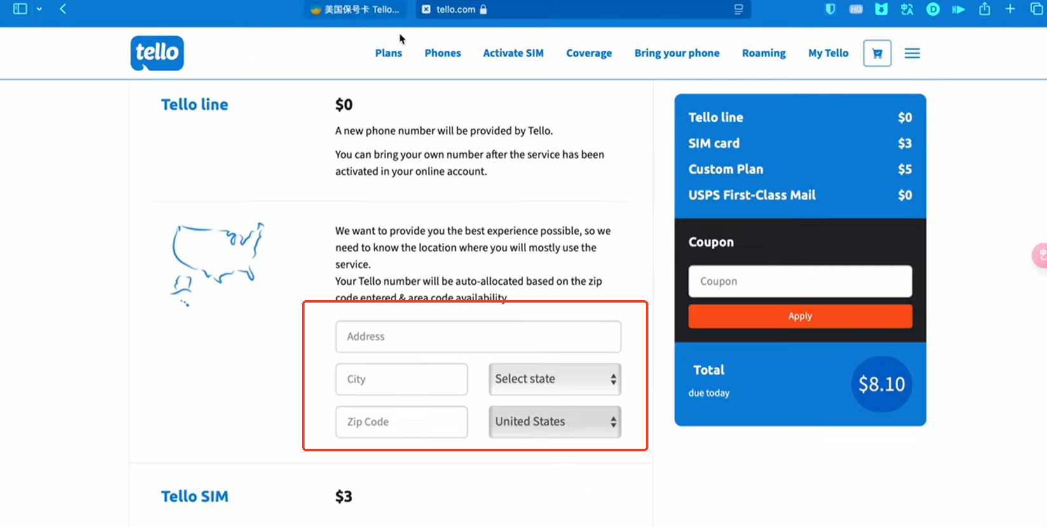Click the play-arrow video extension icon
1047x527 pixels.
[x=959, y=9]
